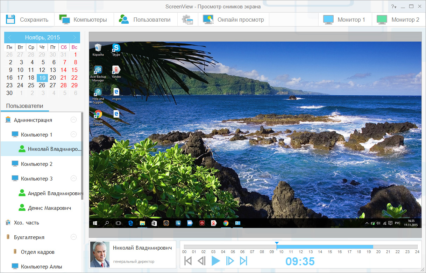Open the Users toolbar icon
Viewport: 426px width, 273px height.
tap(124, 20)
